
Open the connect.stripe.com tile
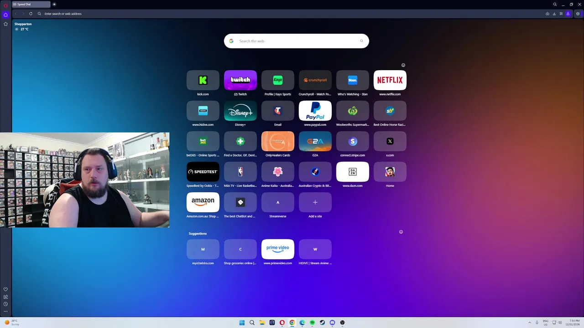(353, 141)
